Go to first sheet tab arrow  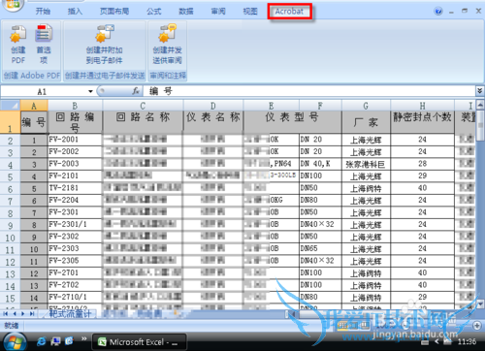pyautogui.click(x=6, y=313)
